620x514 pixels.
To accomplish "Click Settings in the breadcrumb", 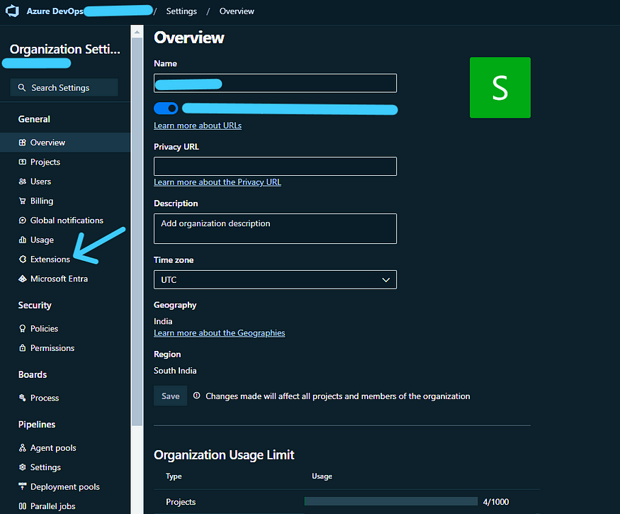I will coord(181,11).
